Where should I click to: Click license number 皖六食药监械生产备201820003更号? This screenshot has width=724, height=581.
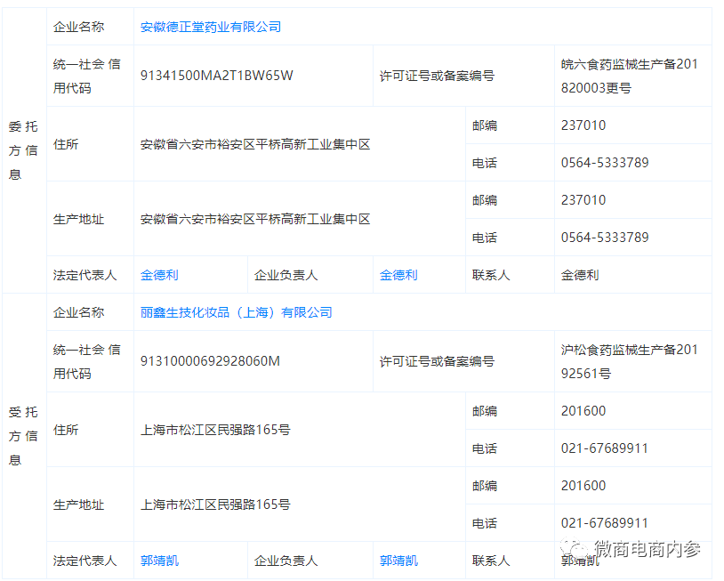click(629, 76)
